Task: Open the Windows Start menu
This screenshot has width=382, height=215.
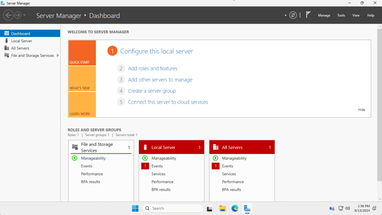Action: [x=135, y=208]
